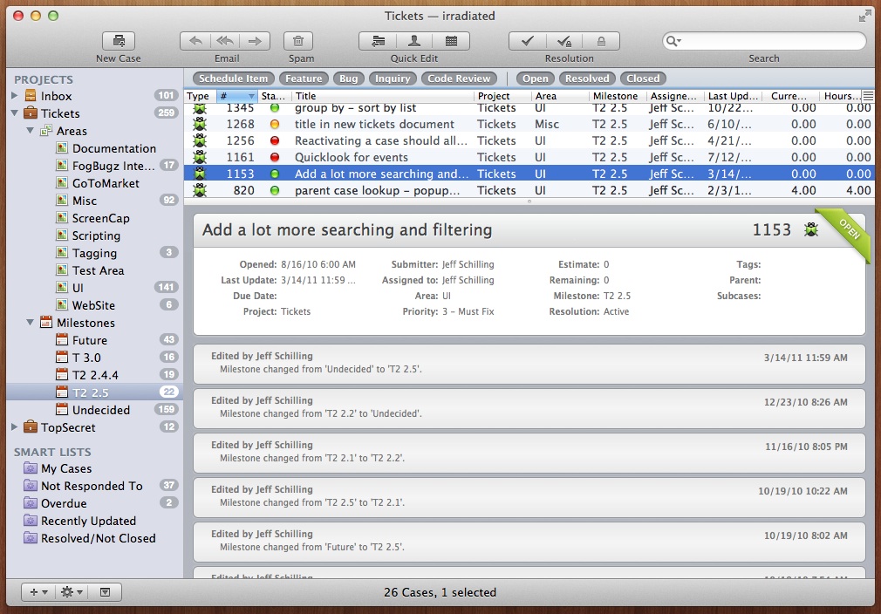Toggle the Bug filter pill
Viewport: 881px width, 614px height.
349,78
